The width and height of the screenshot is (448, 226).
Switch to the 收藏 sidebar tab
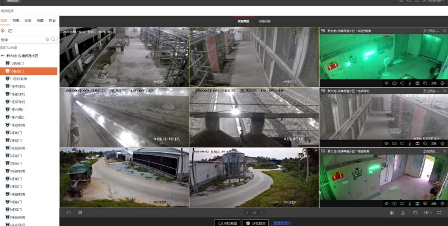(x=40, y=21)
